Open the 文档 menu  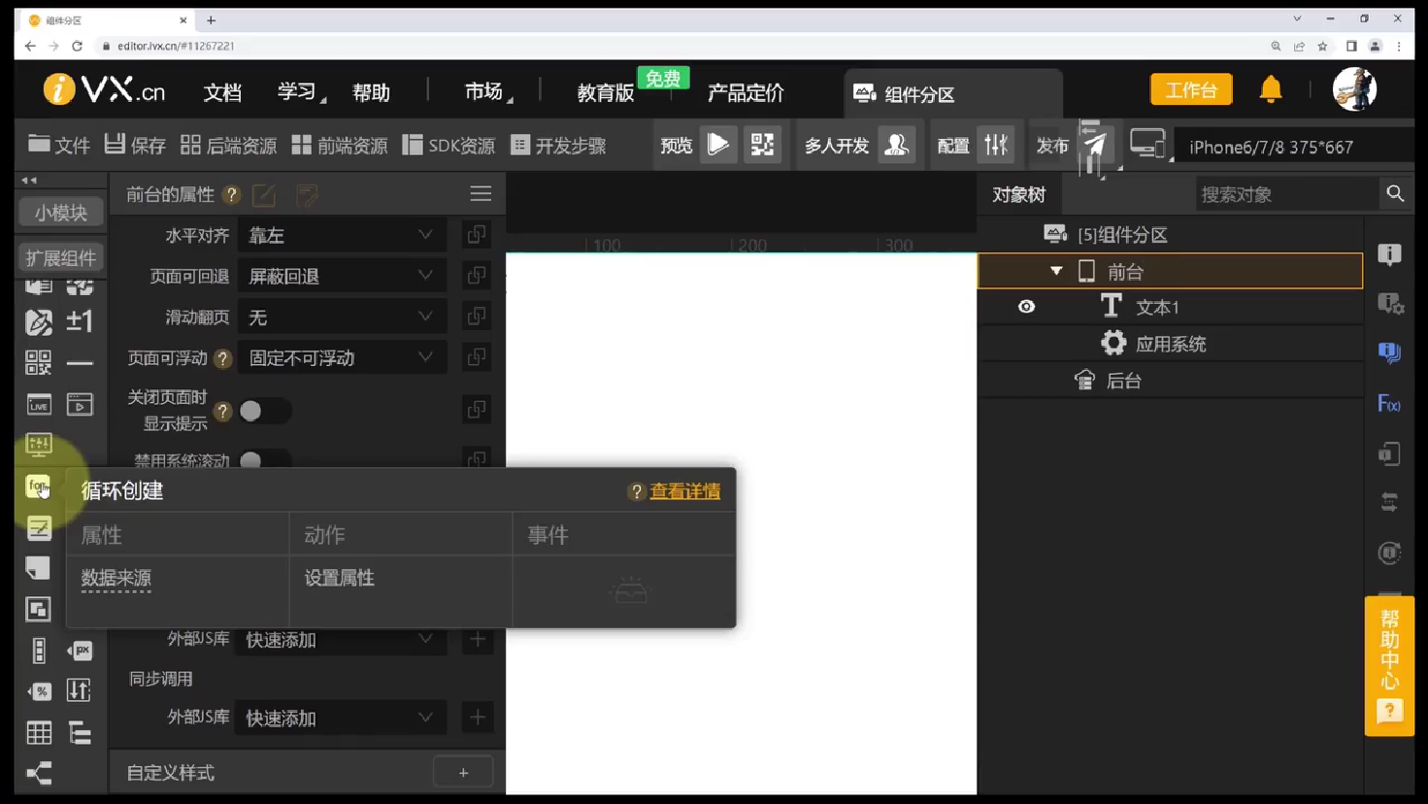tap(222, 92)
